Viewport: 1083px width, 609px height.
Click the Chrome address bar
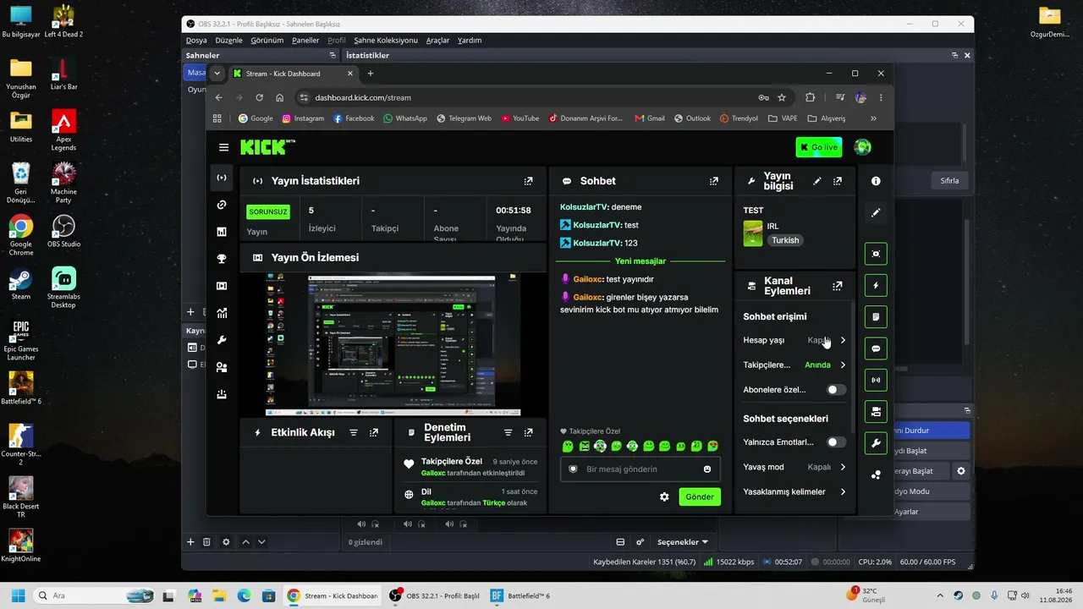(533, 97)
